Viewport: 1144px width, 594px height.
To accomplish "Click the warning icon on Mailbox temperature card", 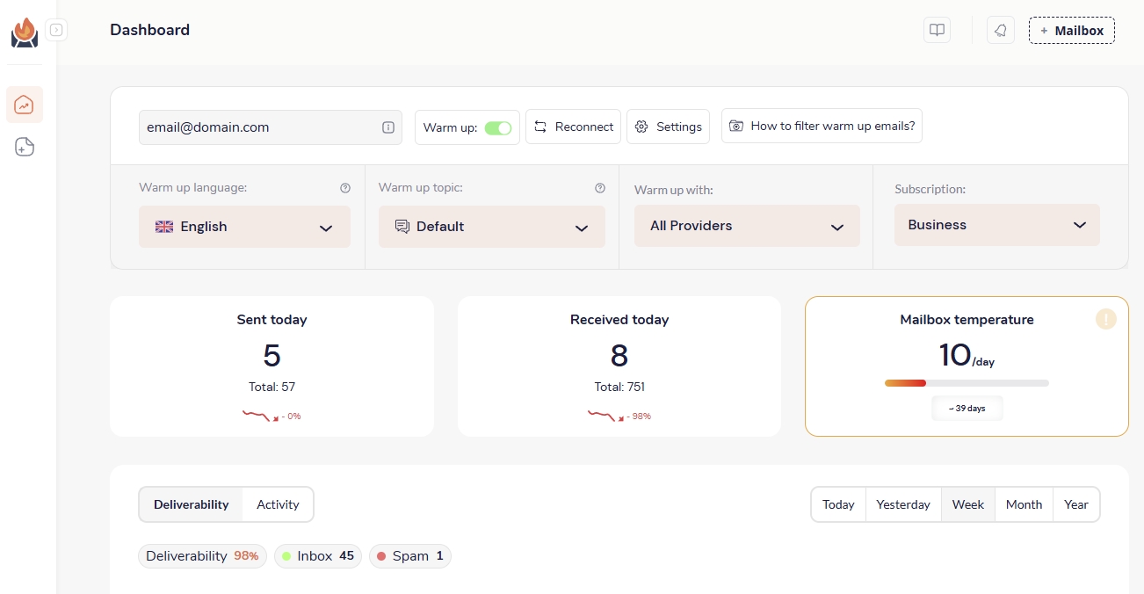I will 1105,319.
